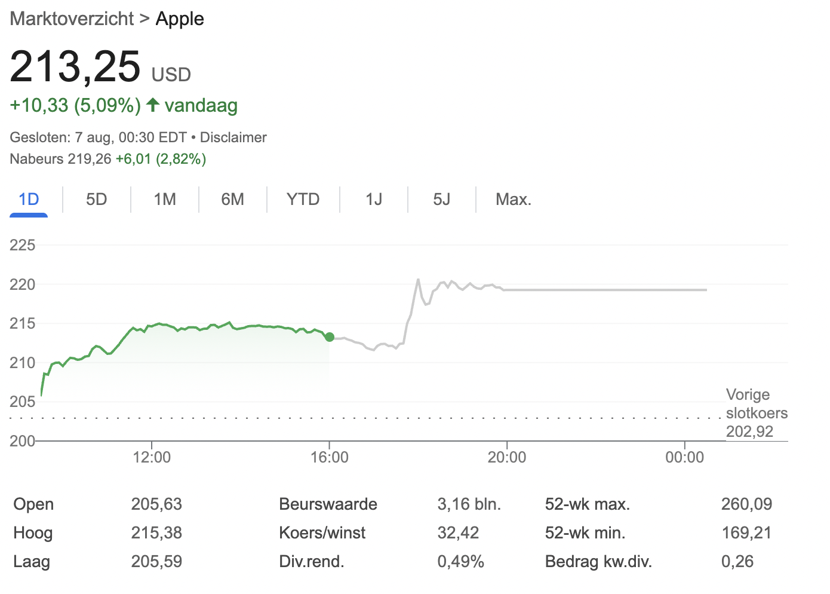
Task: Click the Beurswaarde value 3,16 bln.
Action: tap(469, 504)
